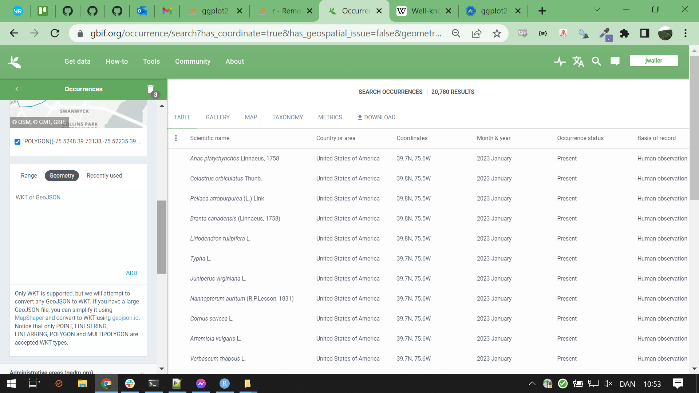699x393 pixels.
Task: Show the Recently used geometries
Action: 104,176
